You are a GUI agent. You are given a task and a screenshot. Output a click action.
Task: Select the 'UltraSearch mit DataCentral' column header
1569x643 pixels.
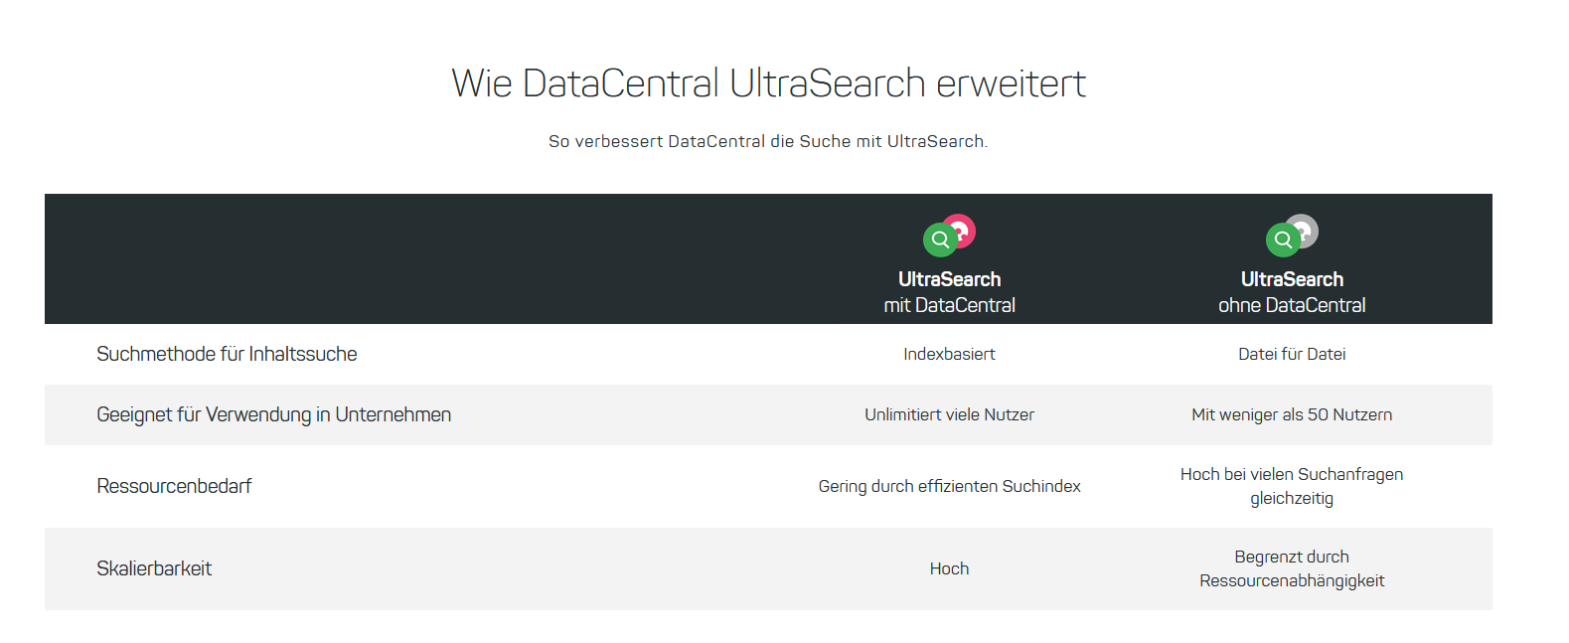(x=949, y=292)
